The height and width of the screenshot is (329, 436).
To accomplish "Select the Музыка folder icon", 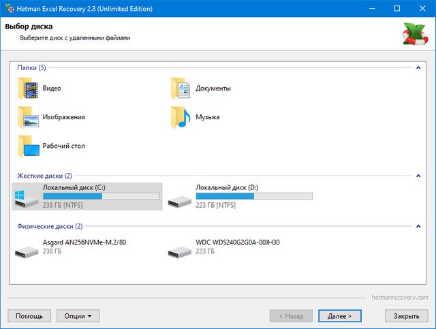I will [181, 117].
